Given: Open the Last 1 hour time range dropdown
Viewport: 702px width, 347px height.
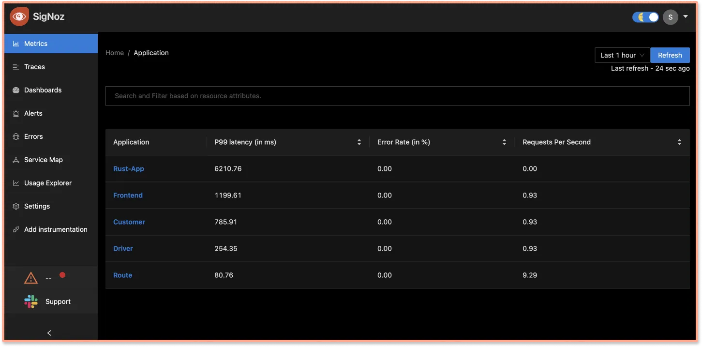Looking at the screenshot, I should point(622,55).
